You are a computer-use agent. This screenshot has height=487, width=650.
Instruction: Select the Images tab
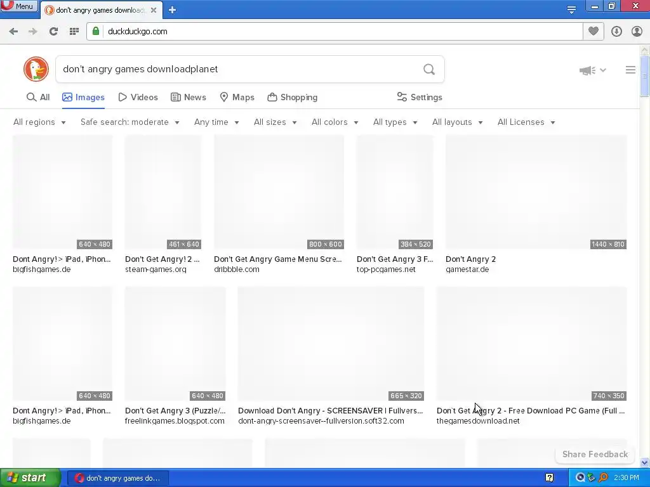pos(83,97)
